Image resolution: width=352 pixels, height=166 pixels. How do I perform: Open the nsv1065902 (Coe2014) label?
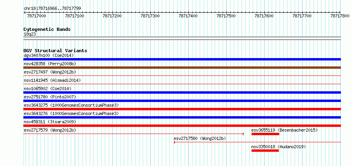tap(47, 89)
